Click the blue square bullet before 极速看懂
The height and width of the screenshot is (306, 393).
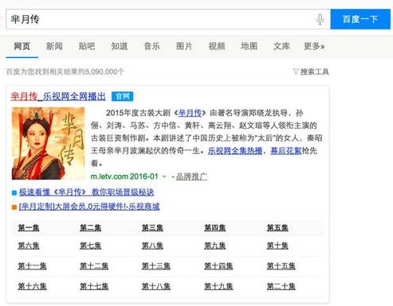click(14, 192)
